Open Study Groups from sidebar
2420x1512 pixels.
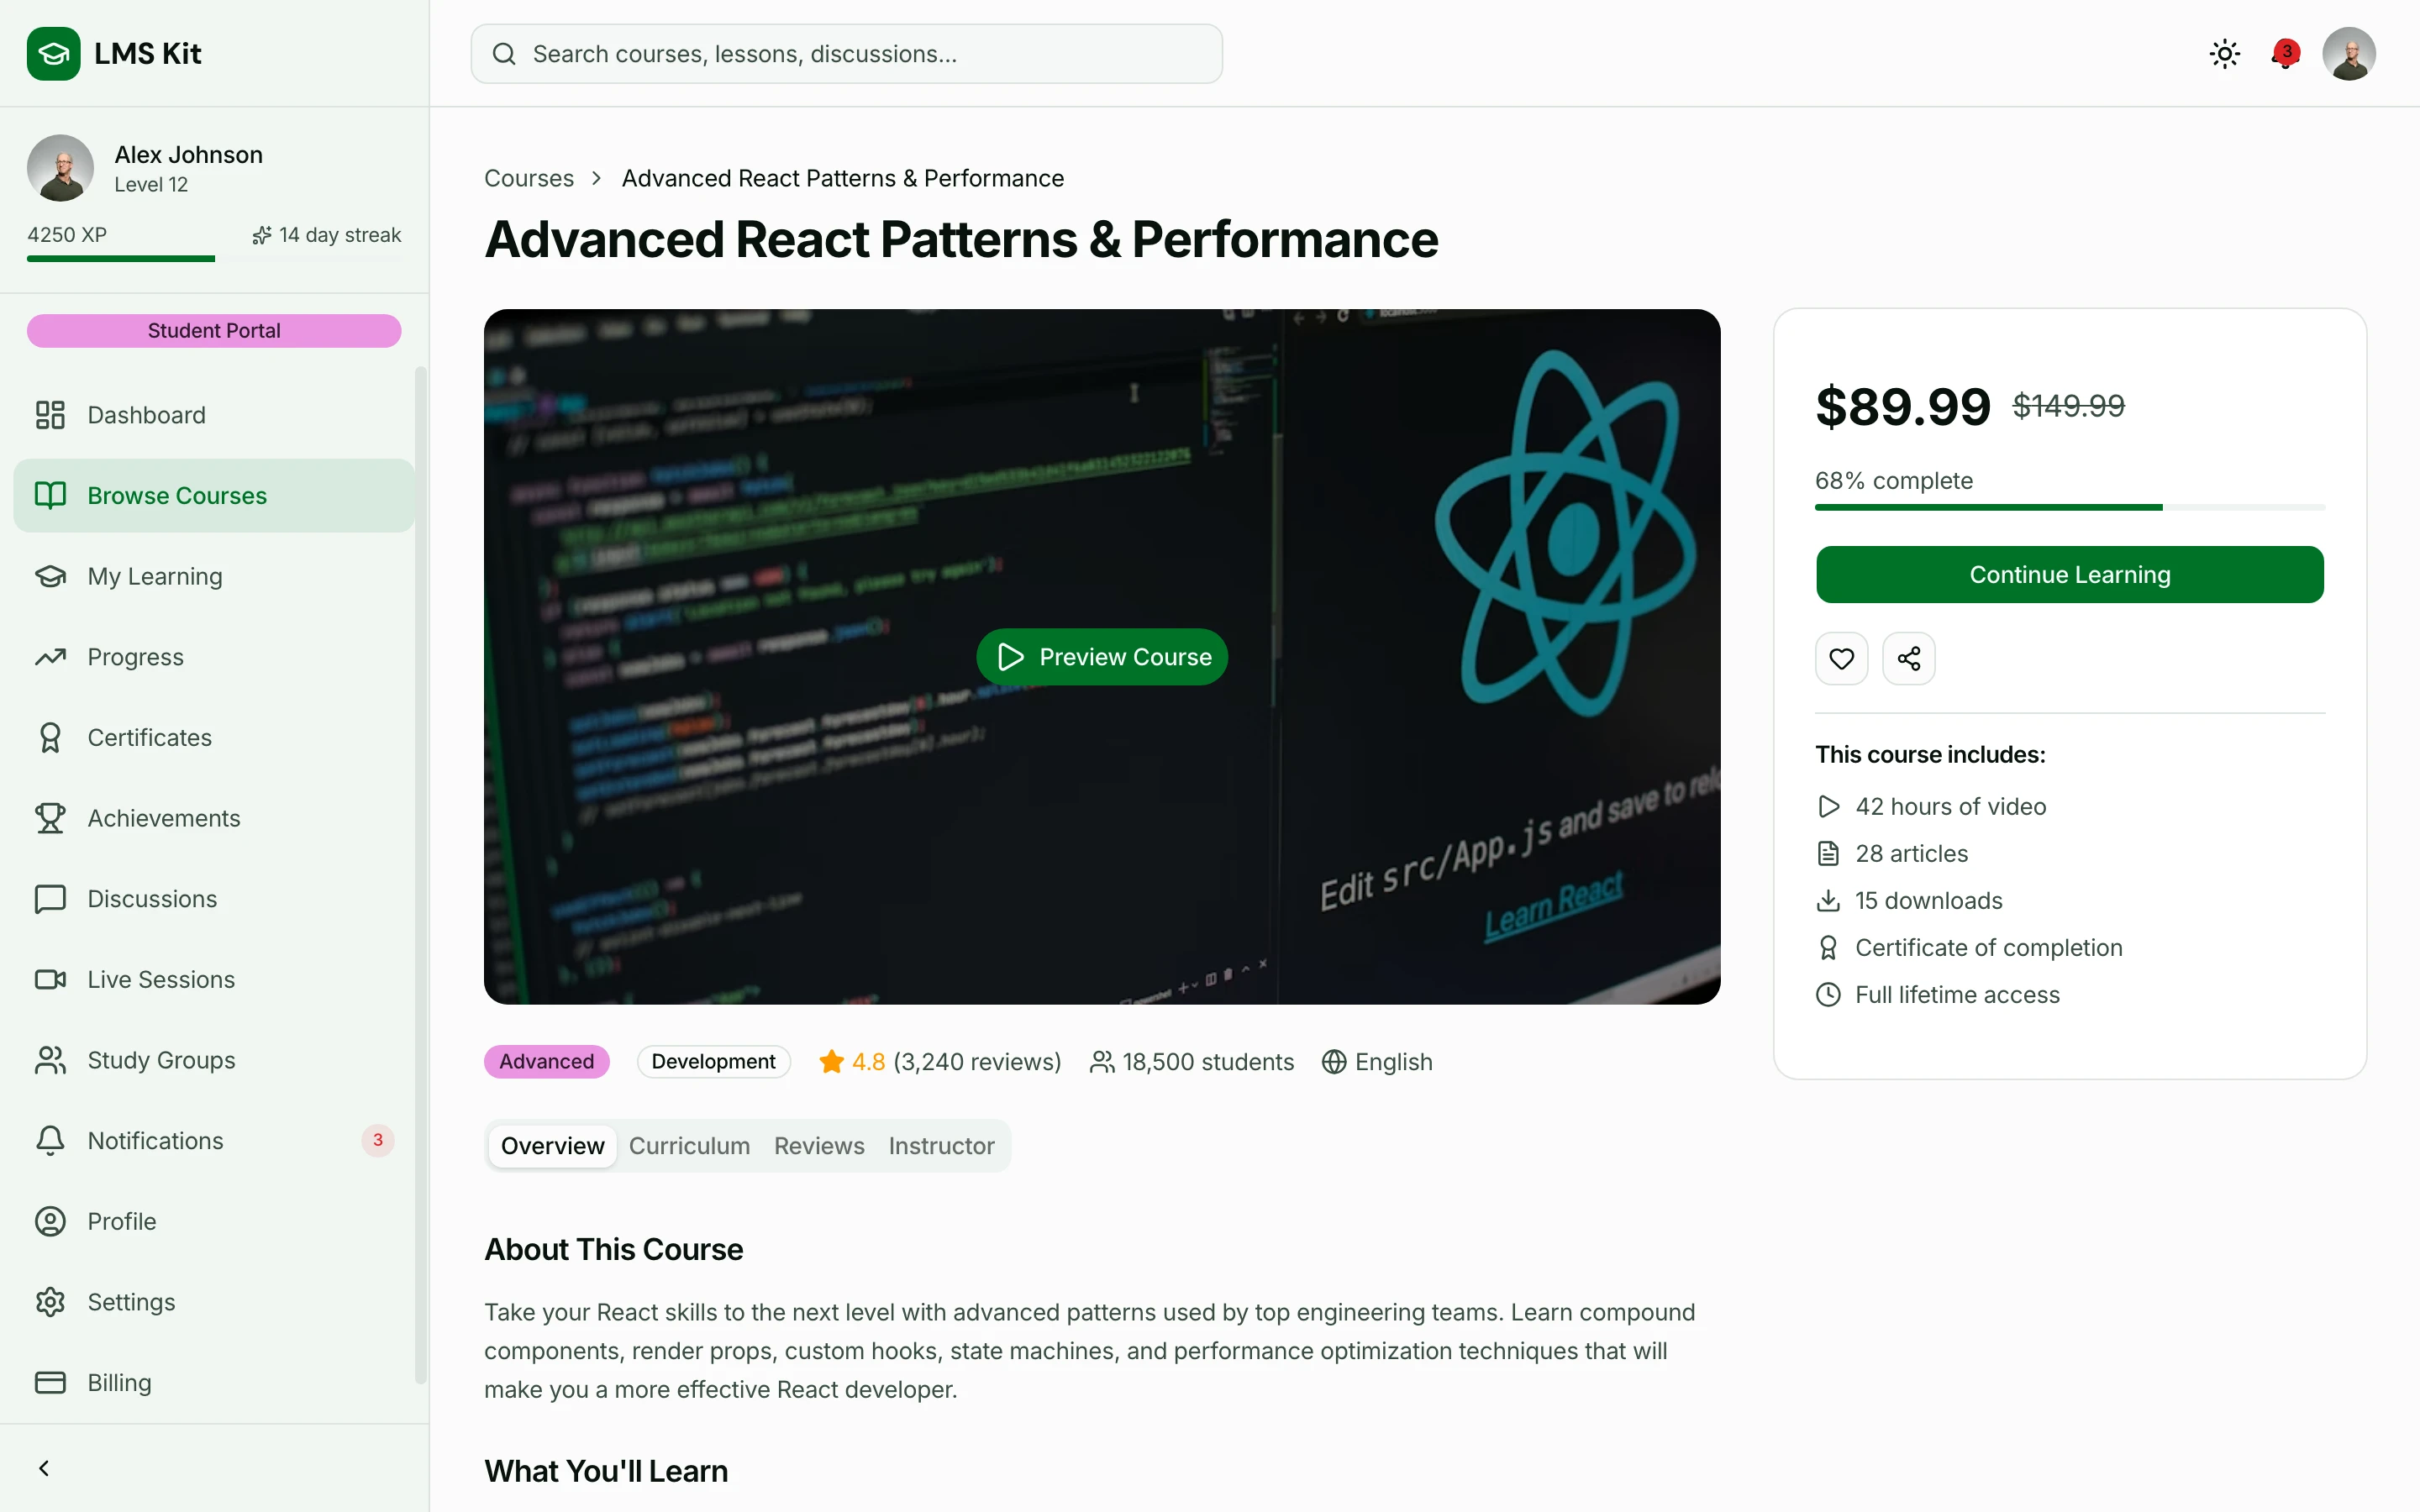(x=214, y=1060)
